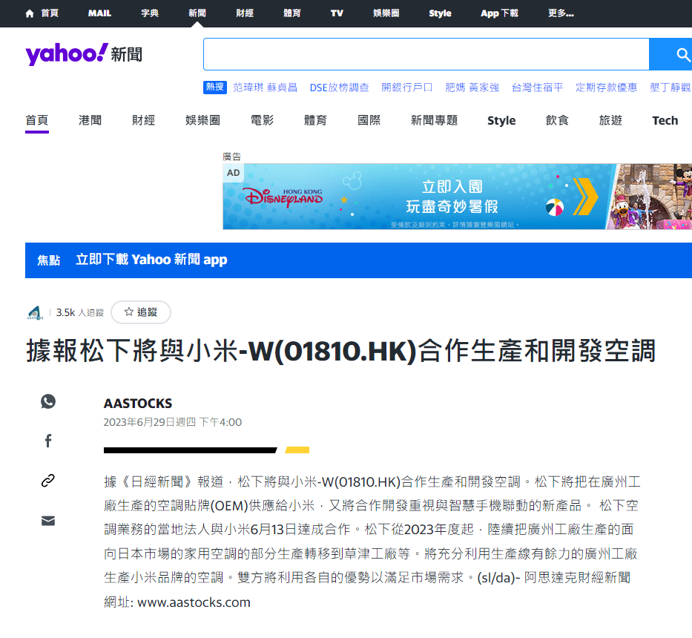Screen dimensions: 692x638
Task: Expand 更多... menu in top bar
Action: [561, 13]
